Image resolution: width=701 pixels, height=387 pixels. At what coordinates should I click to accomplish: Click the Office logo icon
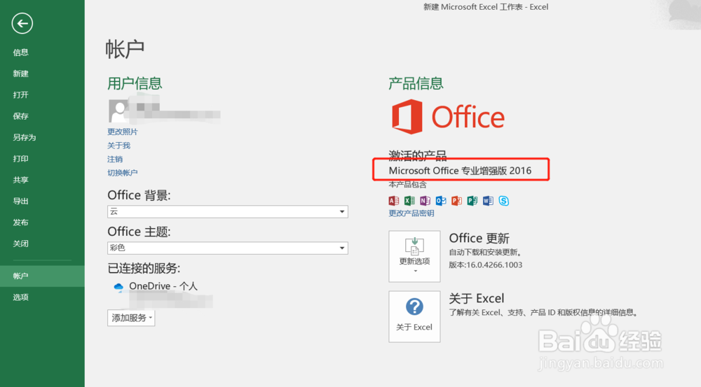click(407, 117)
